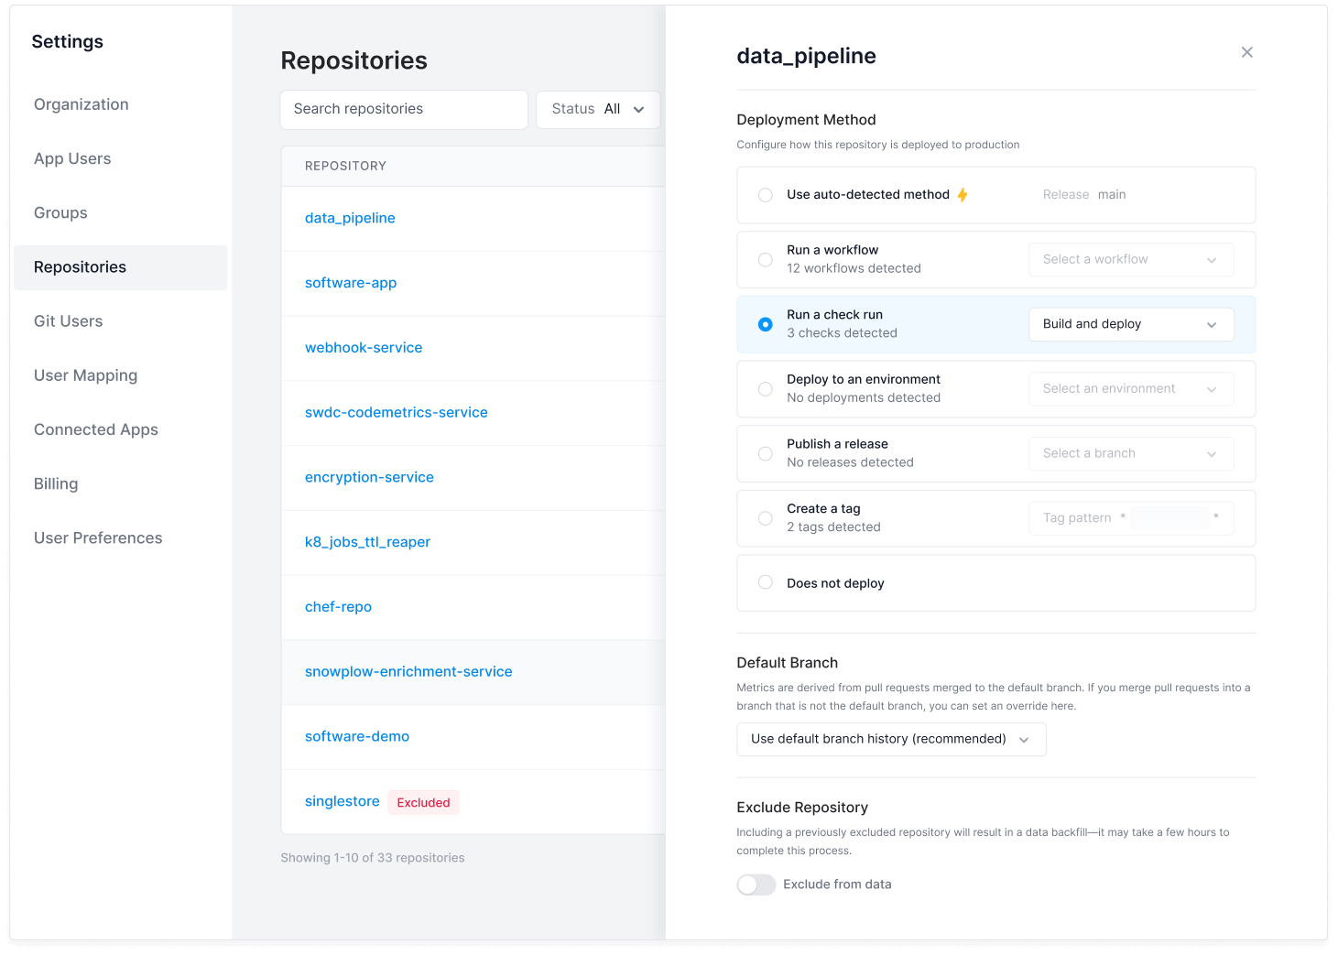Go to the Organization settings section
The image size is (1338, 955).
pyautogui.click(x=82, y=104)
